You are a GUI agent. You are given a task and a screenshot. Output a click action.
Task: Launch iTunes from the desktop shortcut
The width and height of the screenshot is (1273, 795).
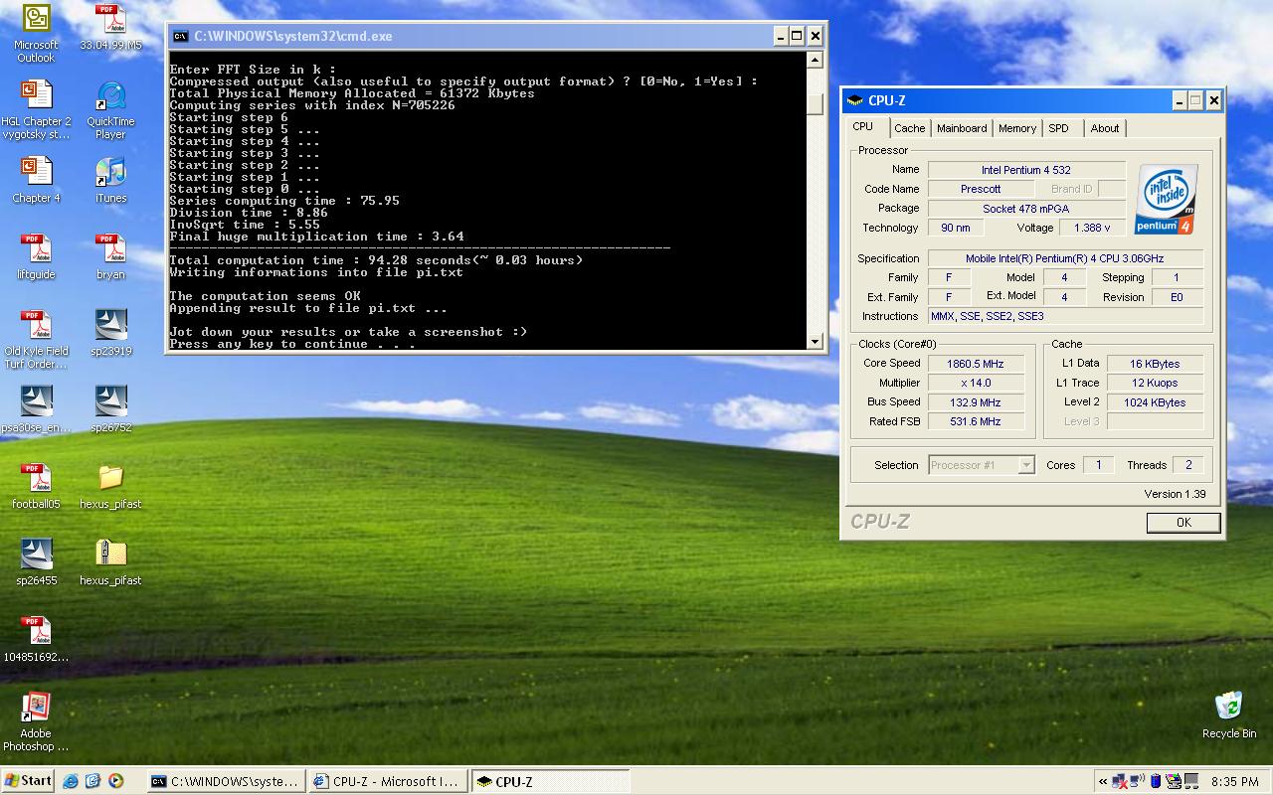pos(110,180)
